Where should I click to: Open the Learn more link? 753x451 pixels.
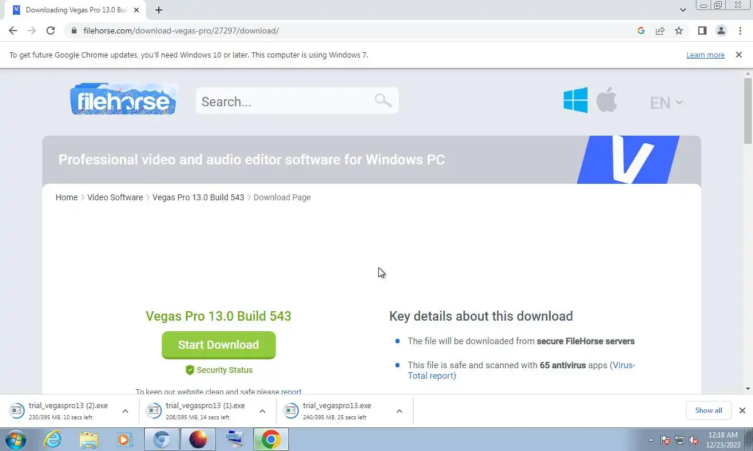click(705, 55)
